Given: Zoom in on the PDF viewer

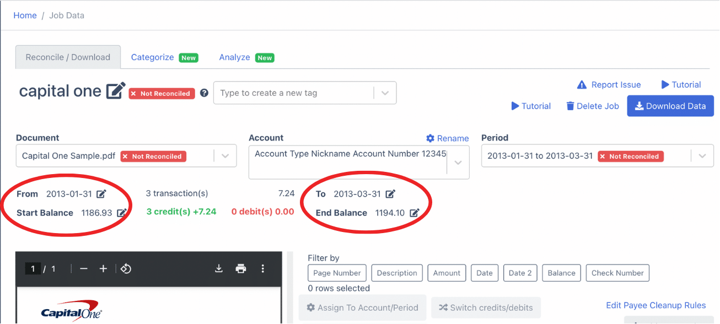Looking at the screenshot, I should 103,268.
